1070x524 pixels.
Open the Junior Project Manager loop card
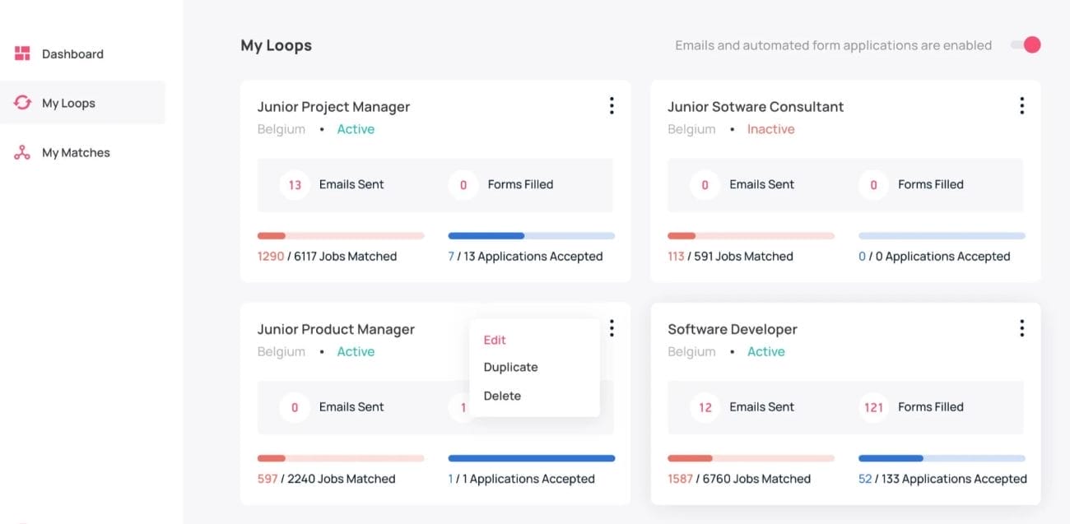point(333,106)
